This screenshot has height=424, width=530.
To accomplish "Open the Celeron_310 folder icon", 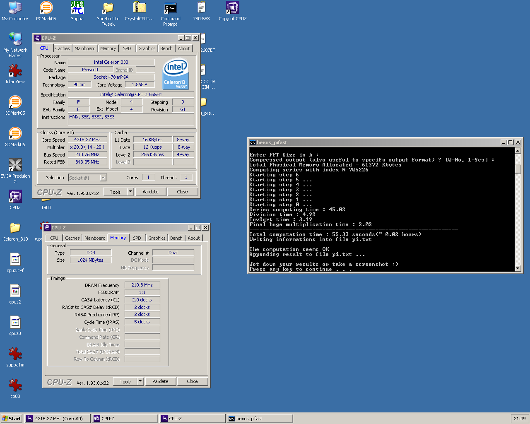I will coord(15,231).
